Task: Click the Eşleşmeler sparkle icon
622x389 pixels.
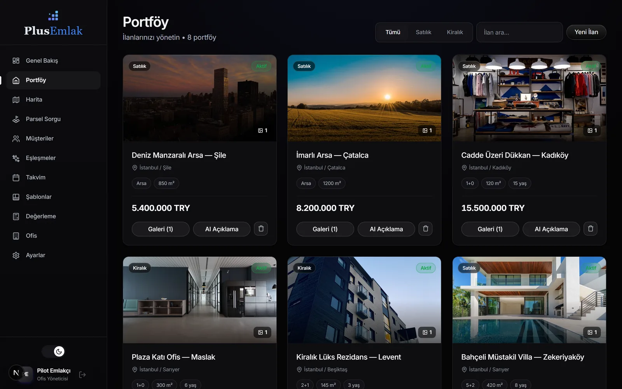Action: tap(16, 158)
